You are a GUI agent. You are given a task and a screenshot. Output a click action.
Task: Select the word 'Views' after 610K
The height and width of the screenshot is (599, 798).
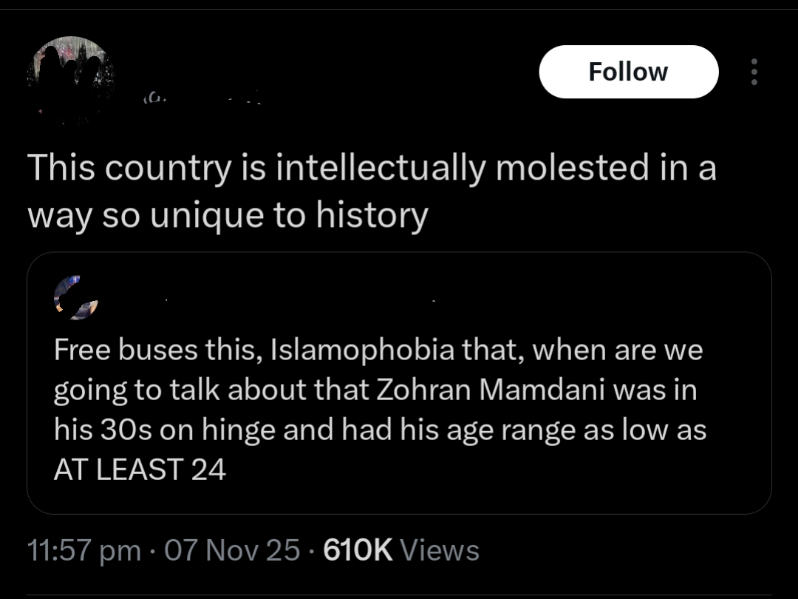point(440,550)
